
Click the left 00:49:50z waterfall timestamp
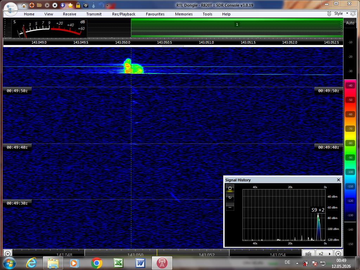pos(17,91)
